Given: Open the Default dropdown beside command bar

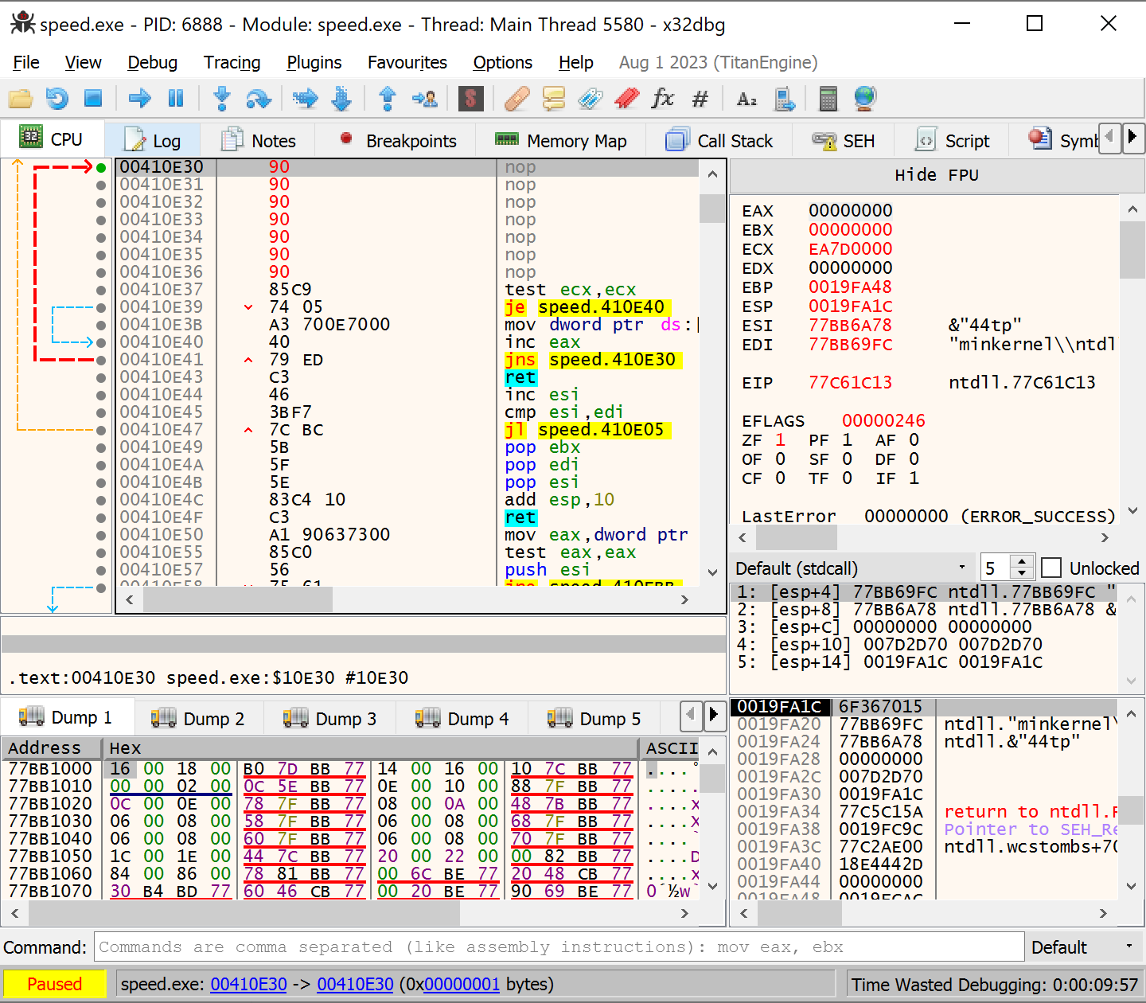Looking at the screenshot, I should [1082, 947].
